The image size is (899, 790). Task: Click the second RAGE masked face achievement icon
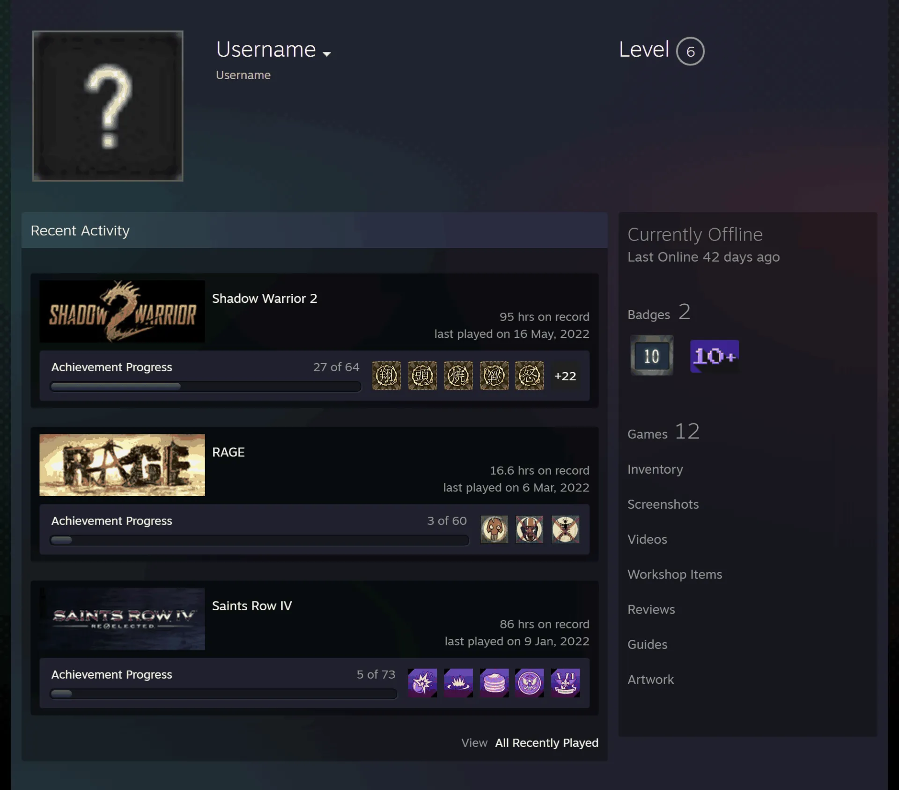(530, 529)
